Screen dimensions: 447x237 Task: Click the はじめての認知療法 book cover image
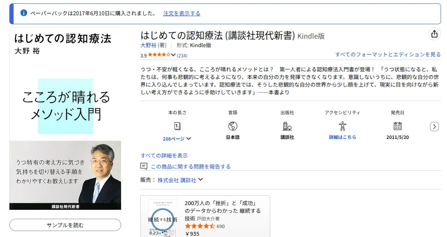coord(65,118)
